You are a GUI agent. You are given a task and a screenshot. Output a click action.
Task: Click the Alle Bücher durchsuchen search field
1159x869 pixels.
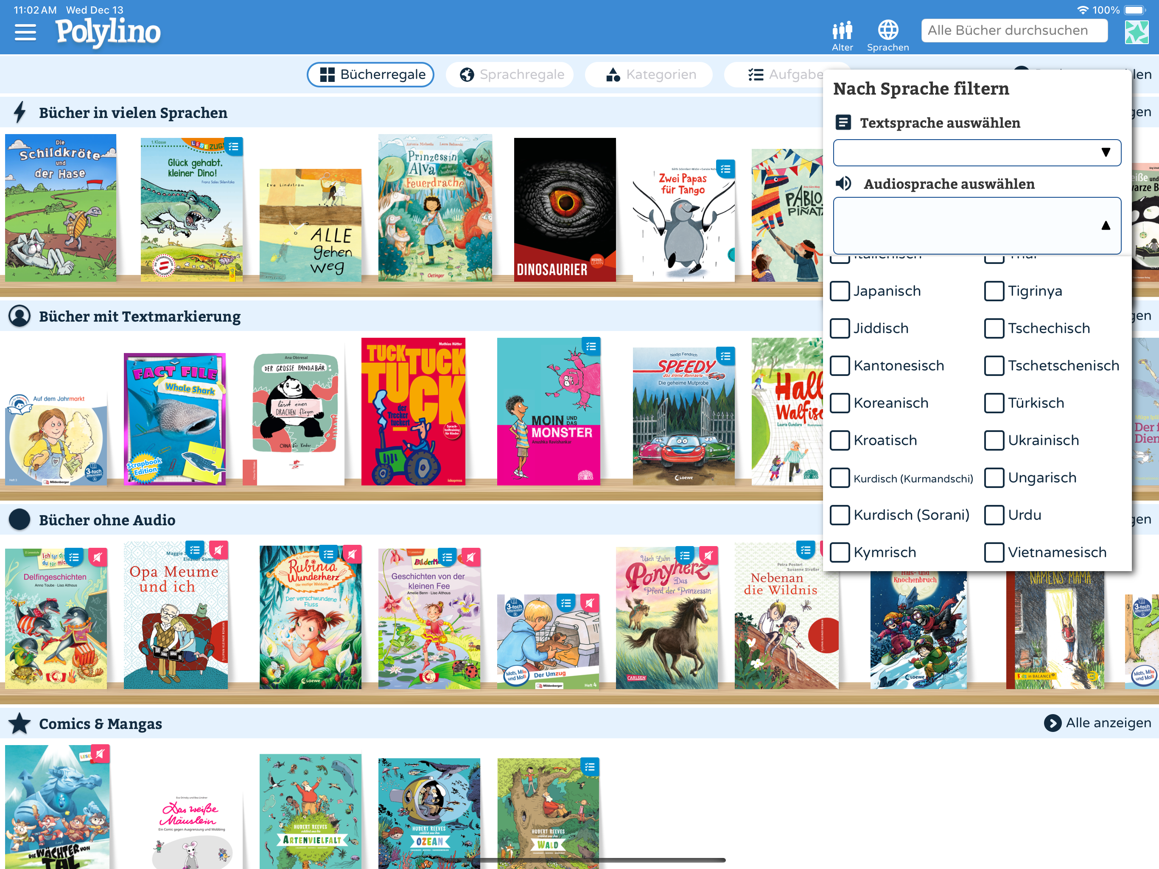click(x=1014, y=31)
